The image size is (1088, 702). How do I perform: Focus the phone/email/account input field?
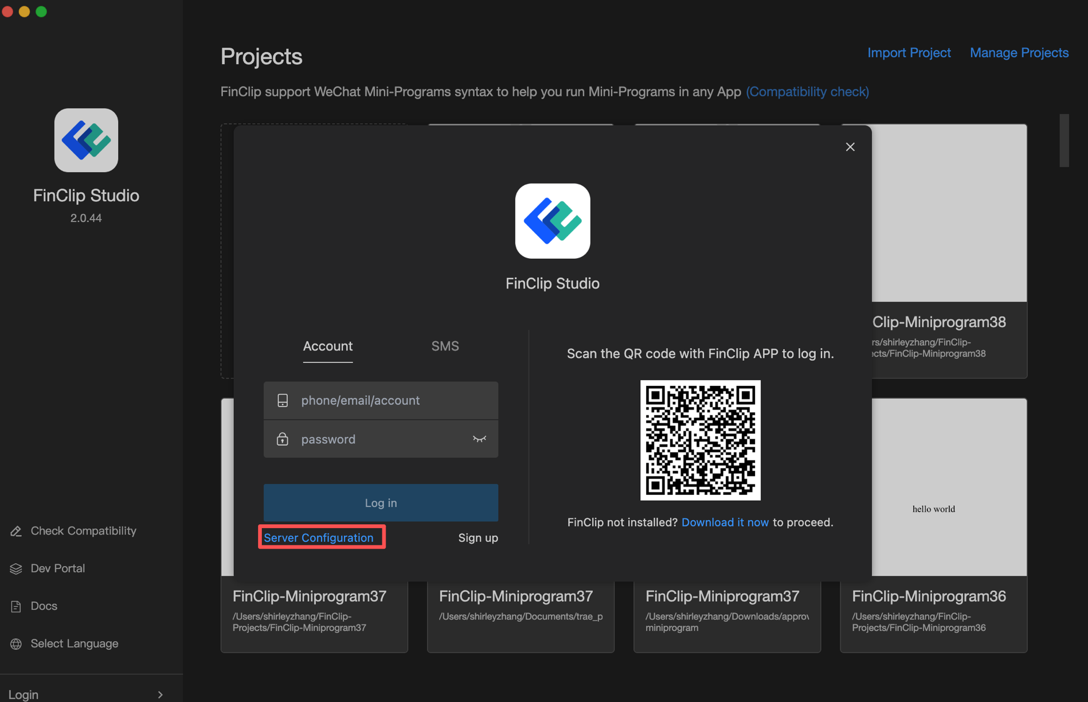[x=390, y=400]
